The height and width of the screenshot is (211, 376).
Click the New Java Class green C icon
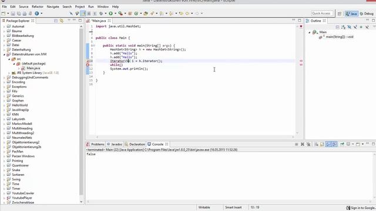[x=136, y=13]
